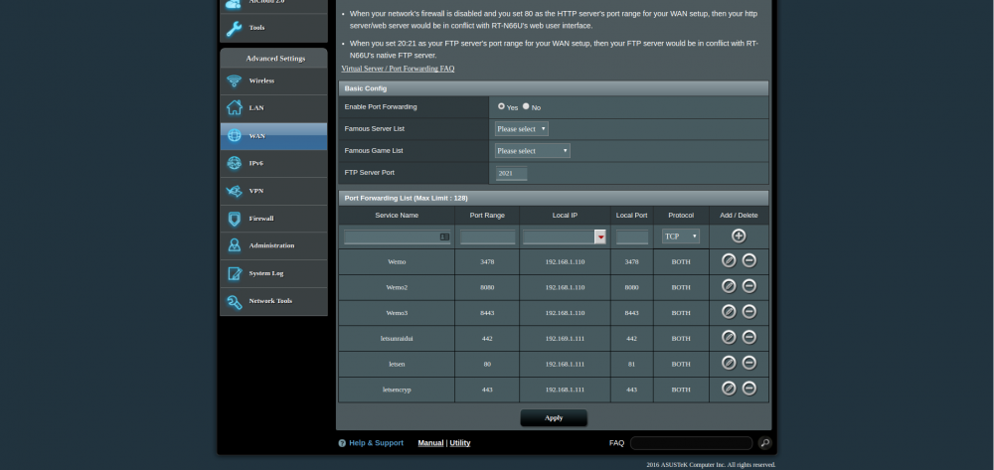
Task: Click the Help & Support question mark icon
Action: tap(342, 443)
